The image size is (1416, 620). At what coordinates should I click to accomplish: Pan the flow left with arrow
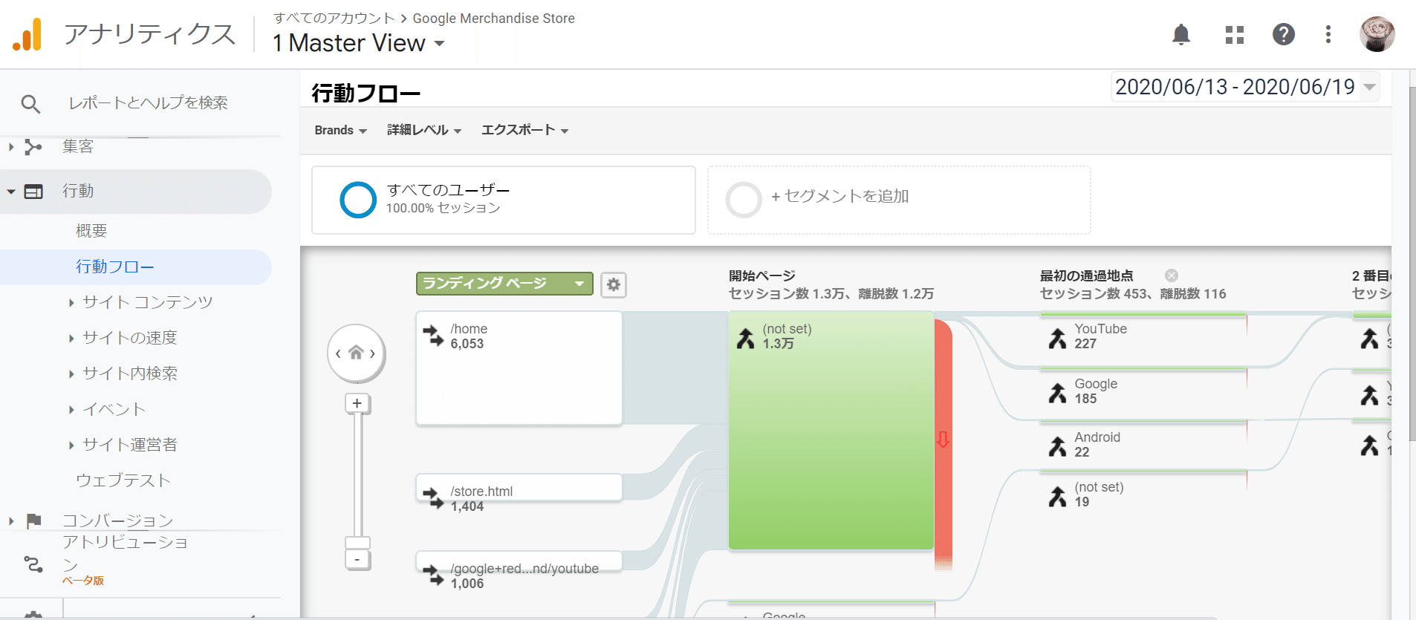point(338,353)
